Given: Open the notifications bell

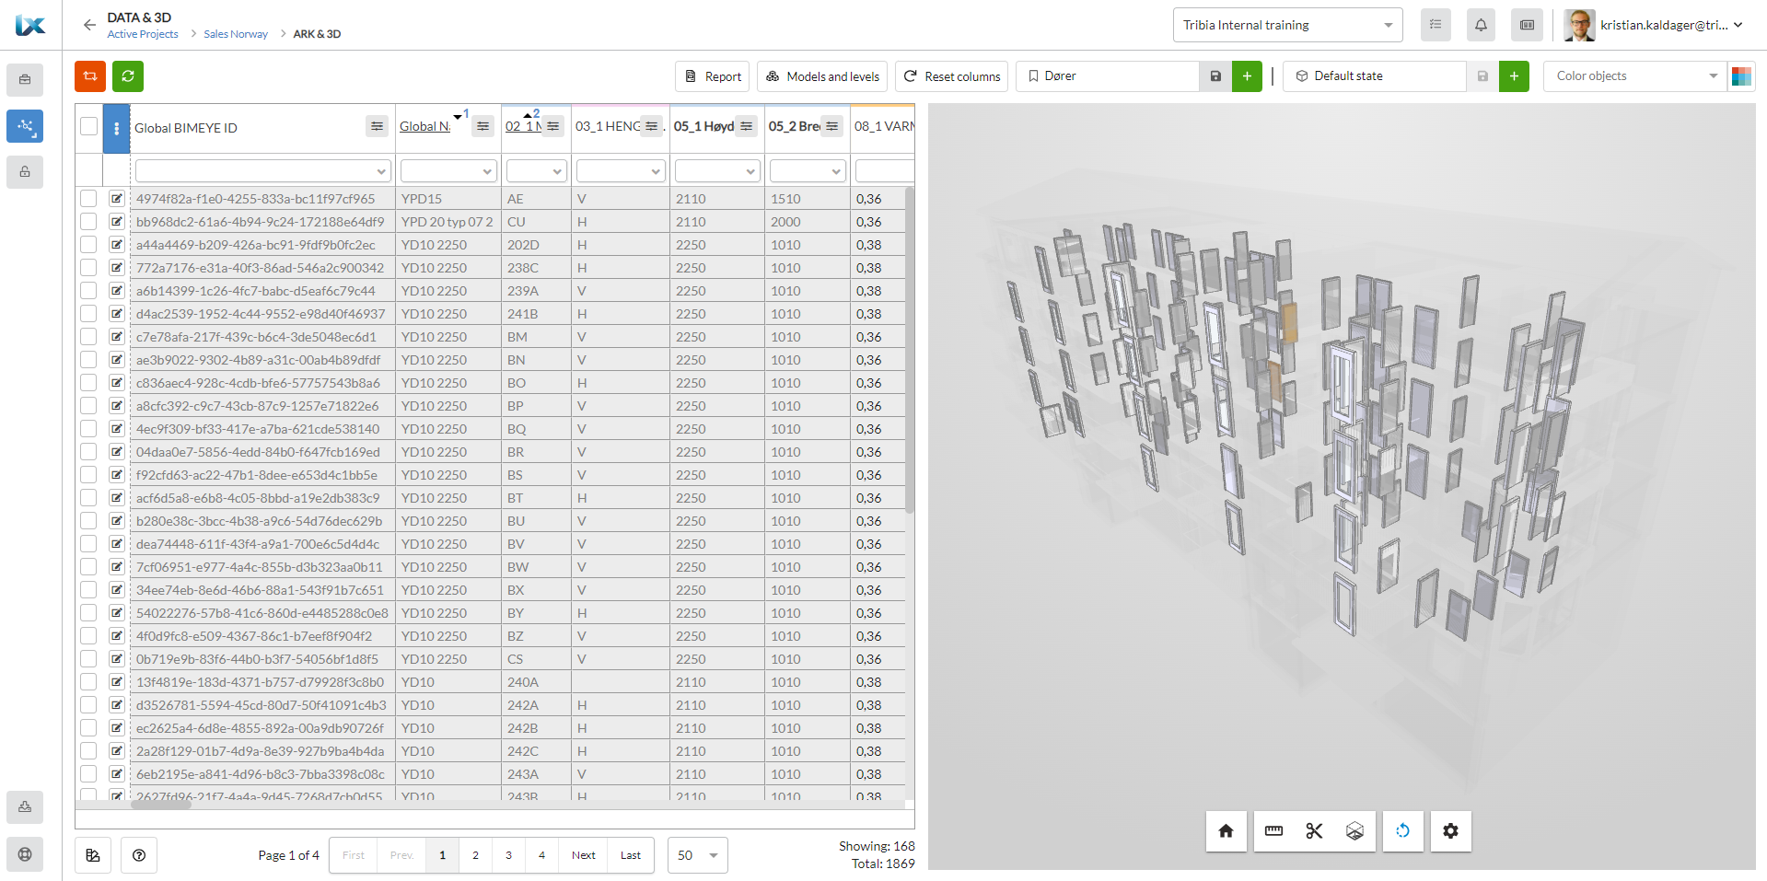Looking at the screenshot, I should click(1481, 25).
